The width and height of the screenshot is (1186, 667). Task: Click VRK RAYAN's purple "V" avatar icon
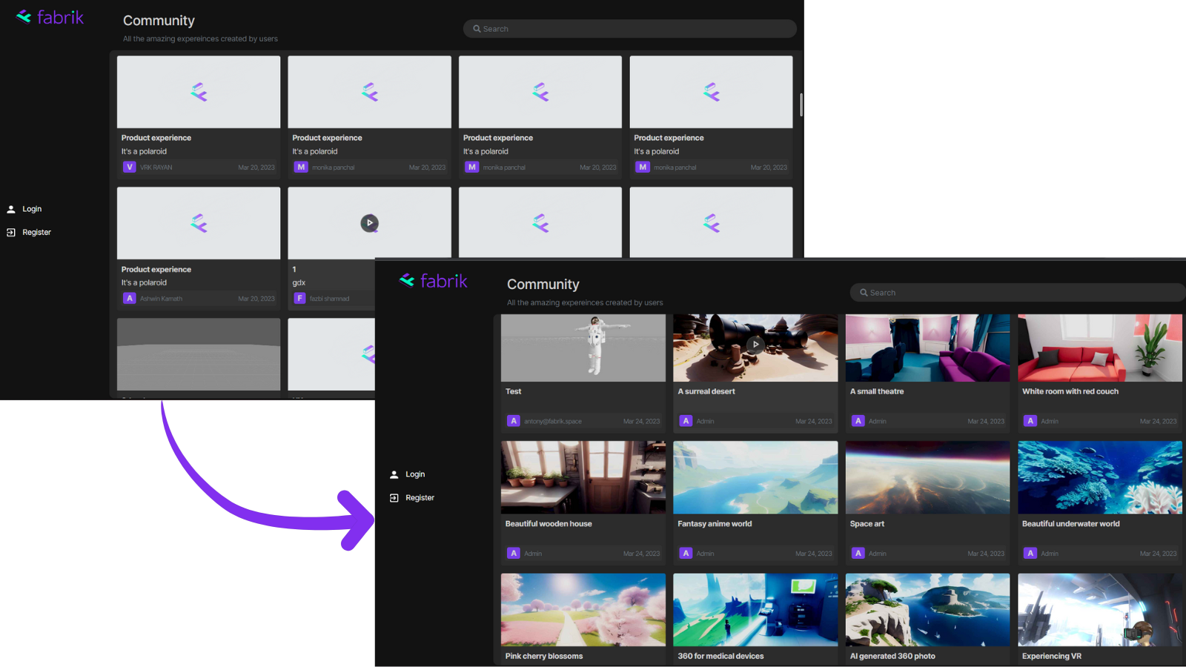(x=130, y=167)
